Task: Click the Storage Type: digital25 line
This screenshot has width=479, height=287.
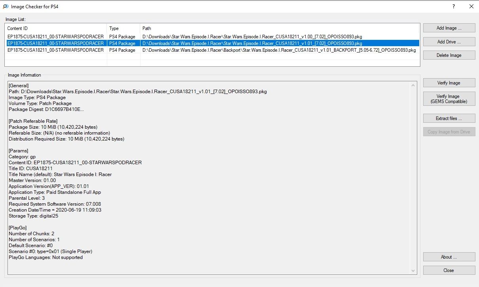Action: [x=34, y=216]
